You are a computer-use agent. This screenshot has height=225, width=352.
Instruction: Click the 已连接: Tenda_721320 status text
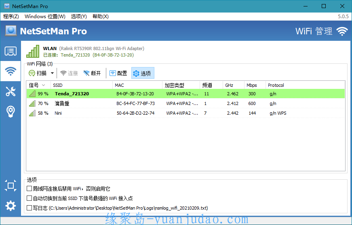click(x=89, y=55)
